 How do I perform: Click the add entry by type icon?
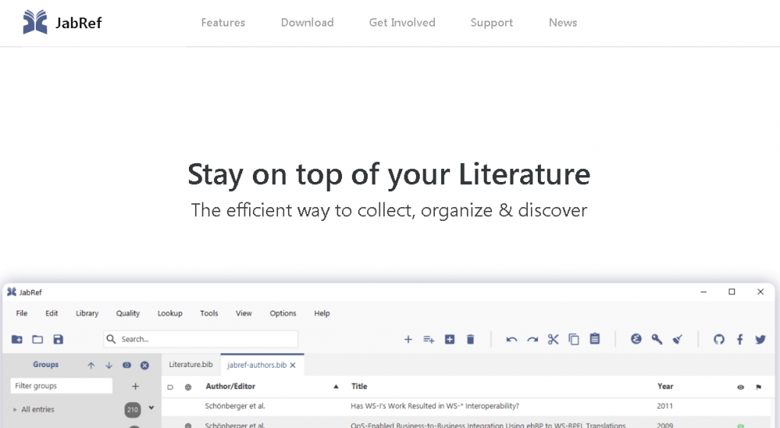point(449,339)
